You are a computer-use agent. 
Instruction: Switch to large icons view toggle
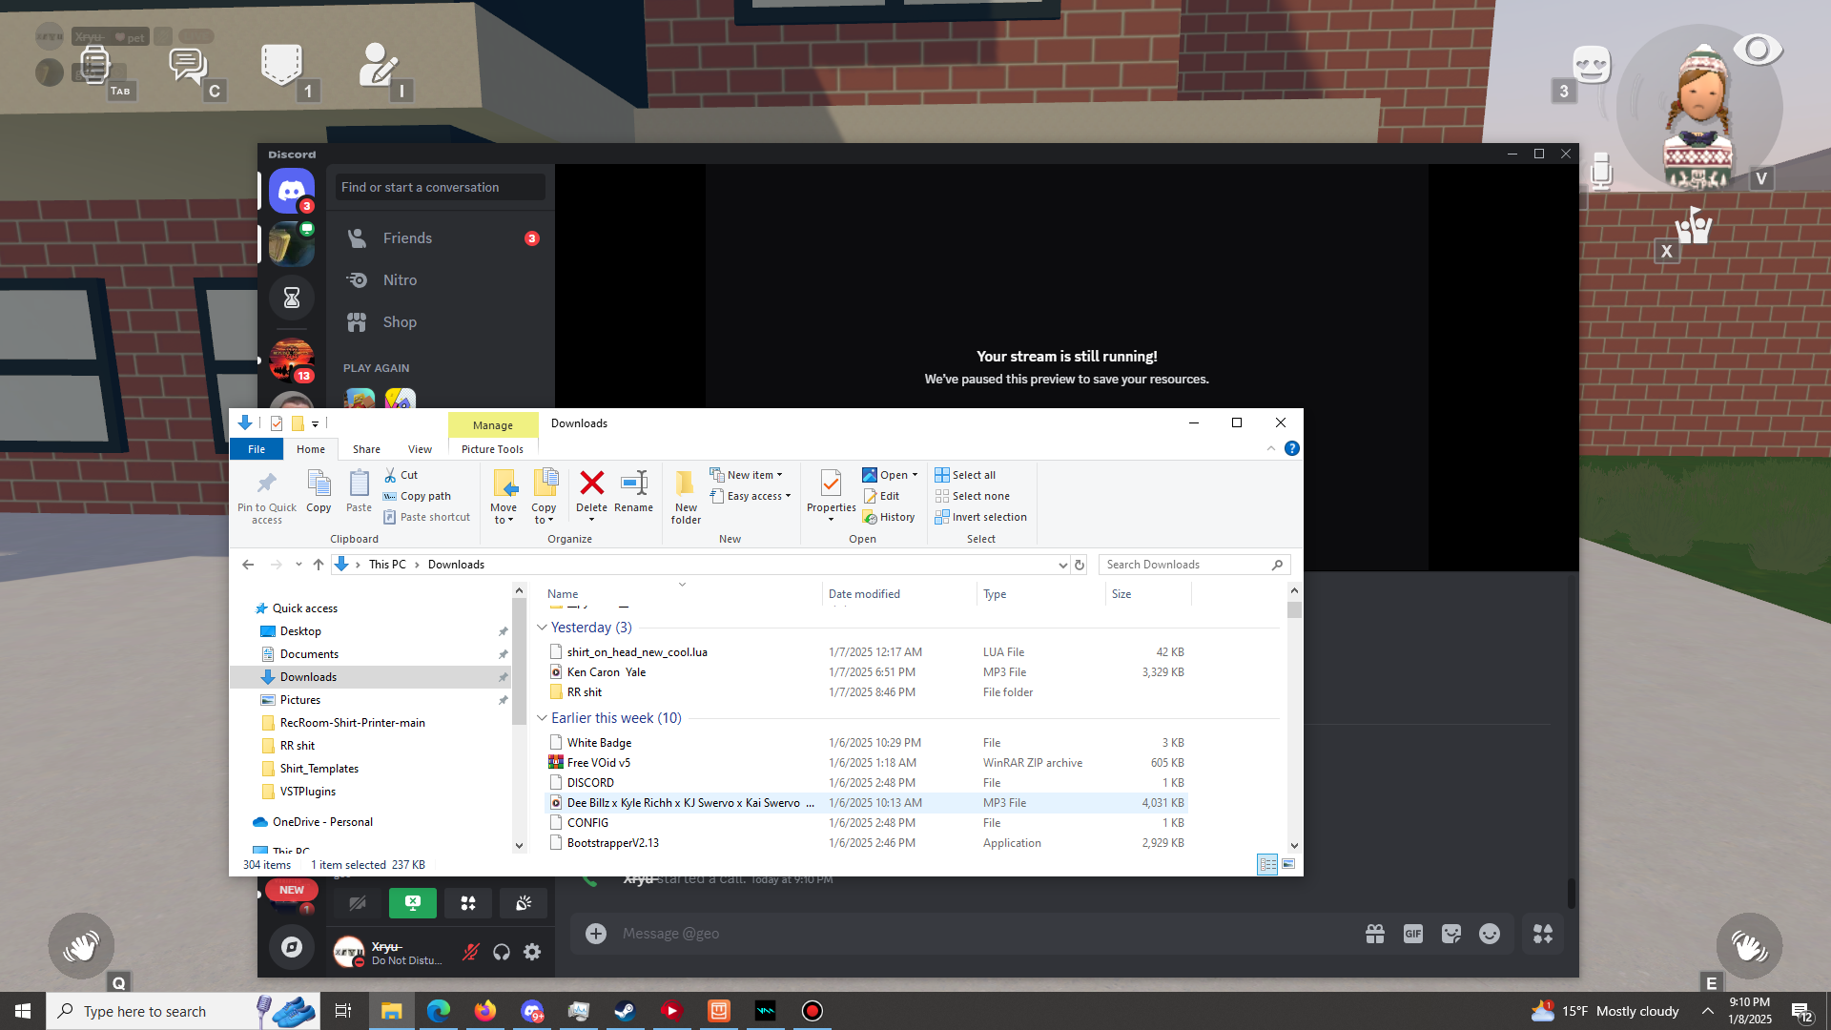[1288, 864]
